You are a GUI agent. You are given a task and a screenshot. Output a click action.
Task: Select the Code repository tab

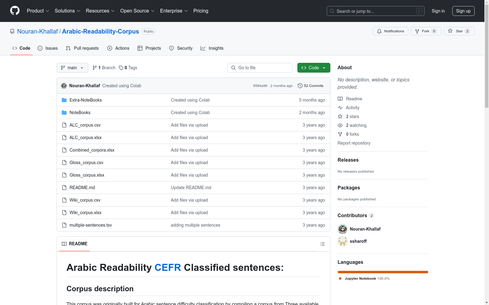21,48
